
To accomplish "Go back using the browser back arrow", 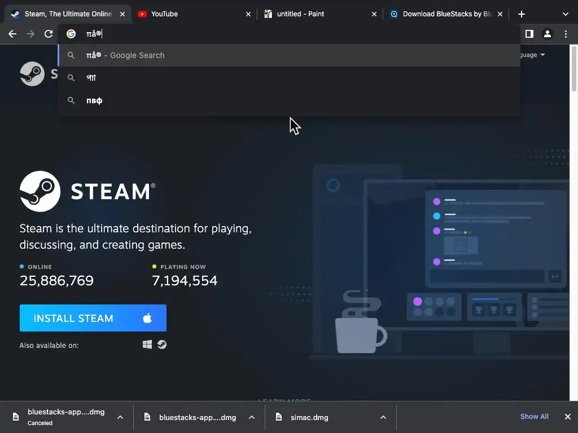I will point(12,34).
